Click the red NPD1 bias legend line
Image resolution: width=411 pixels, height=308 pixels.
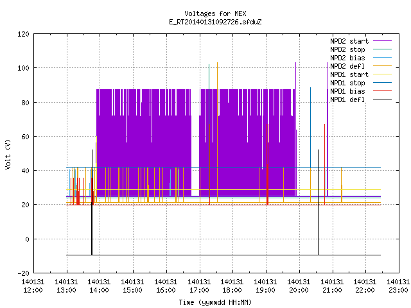[382, 91]
